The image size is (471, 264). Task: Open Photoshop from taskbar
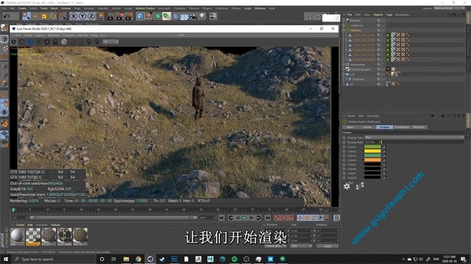click(x=174, y=259)
